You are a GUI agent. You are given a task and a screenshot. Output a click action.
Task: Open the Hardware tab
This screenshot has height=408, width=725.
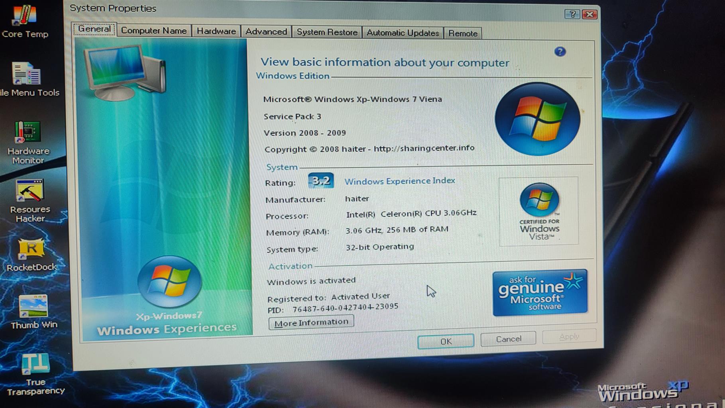[x=216, y=31]
